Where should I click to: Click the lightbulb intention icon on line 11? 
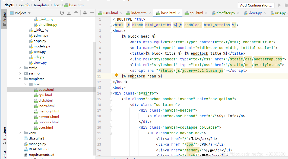coord(116,75)
